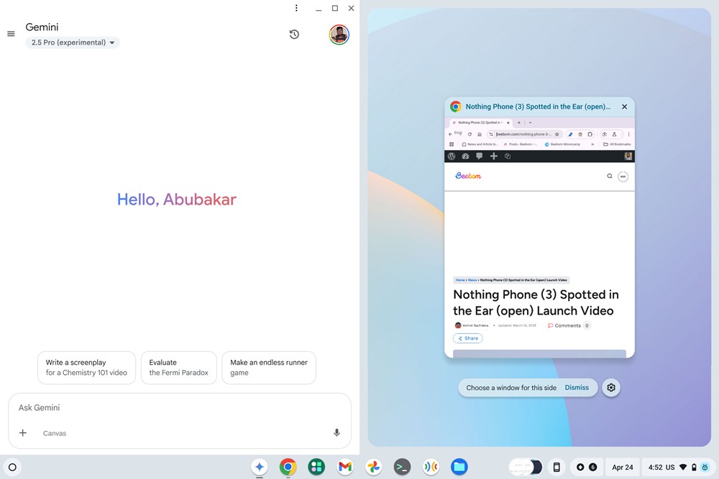Image resolution: width=719 pixels, height=479 pixels.
Task: Open Gmail from the shelf
Action: tap(345, 467)
